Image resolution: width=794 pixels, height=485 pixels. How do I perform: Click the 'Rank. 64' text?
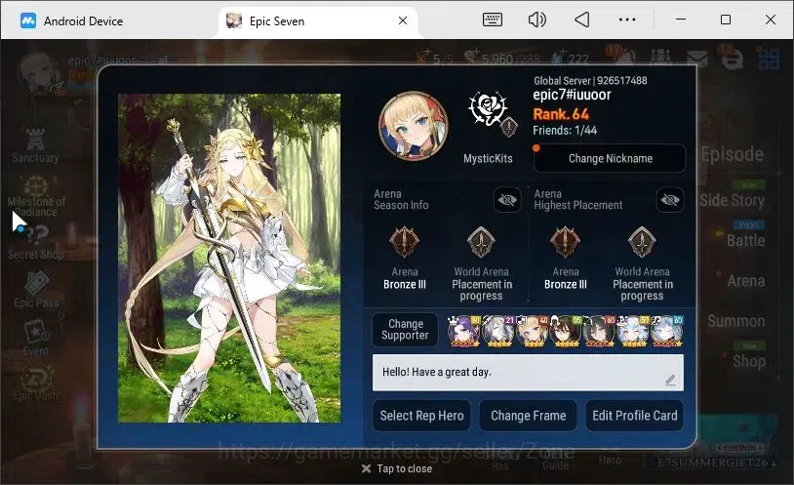(561, 114)
